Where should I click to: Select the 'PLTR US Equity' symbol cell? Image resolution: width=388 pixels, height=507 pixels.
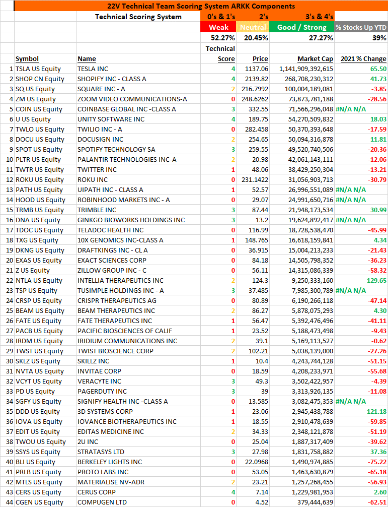tap(45, 159)
